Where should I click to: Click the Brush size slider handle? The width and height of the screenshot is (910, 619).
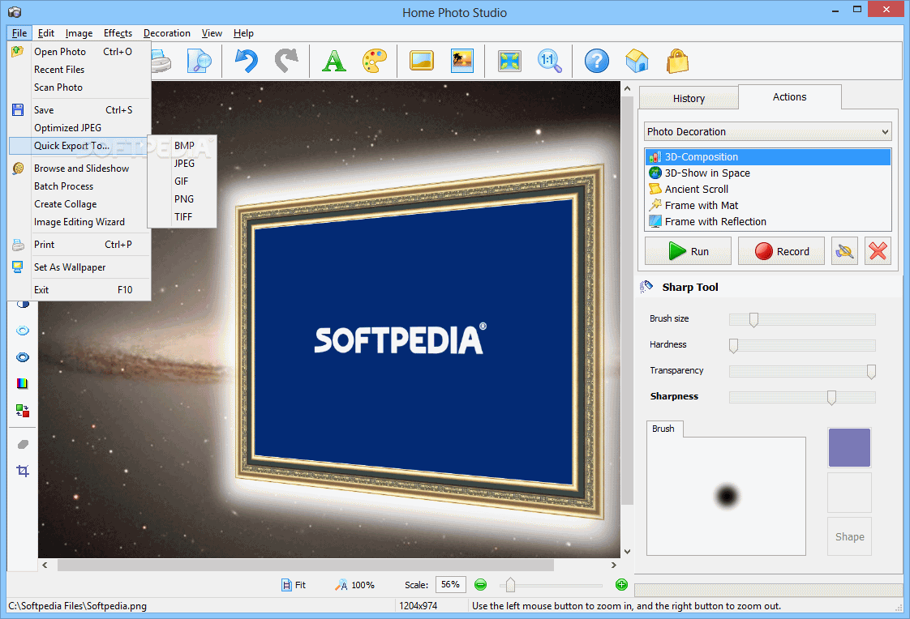click(x=753, y=319)
